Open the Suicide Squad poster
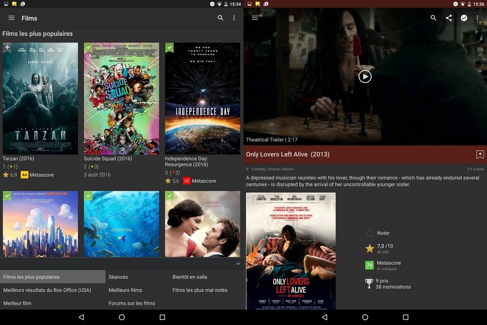This screenshot has width=487, height=325. pos(121,98)
